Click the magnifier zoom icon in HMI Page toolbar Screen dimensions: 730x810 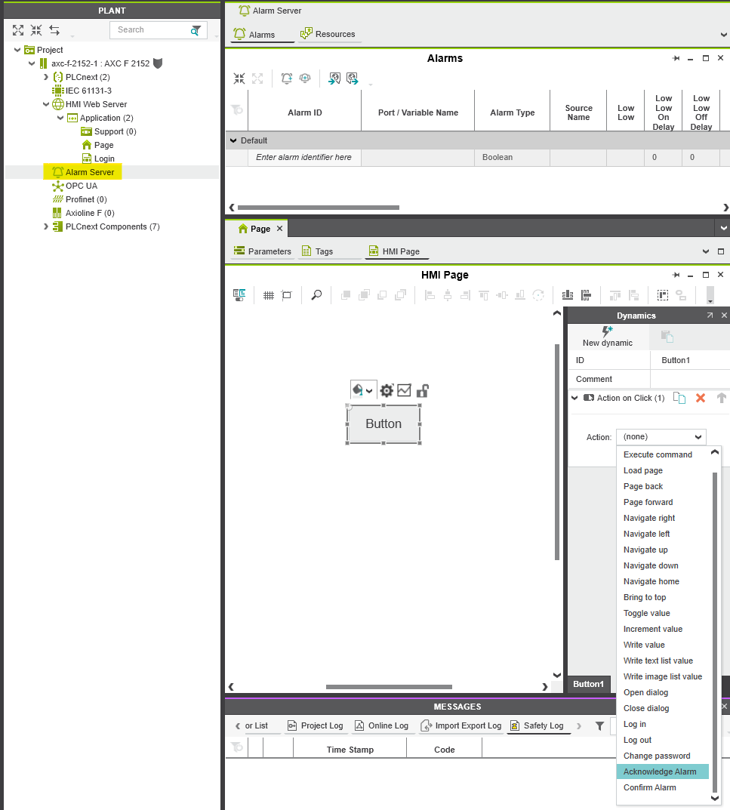[316, 295]
